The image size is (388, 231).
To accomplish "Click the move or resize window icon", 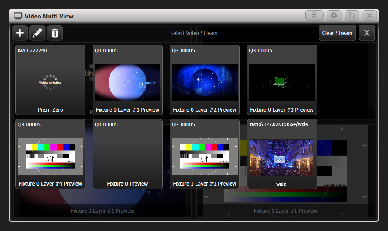I will [x=352, y=16].
